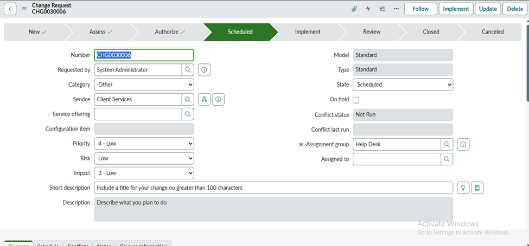This screenshot has height=246, width=529.
Task: Expand the State dropdown
Action: (403, 85)
